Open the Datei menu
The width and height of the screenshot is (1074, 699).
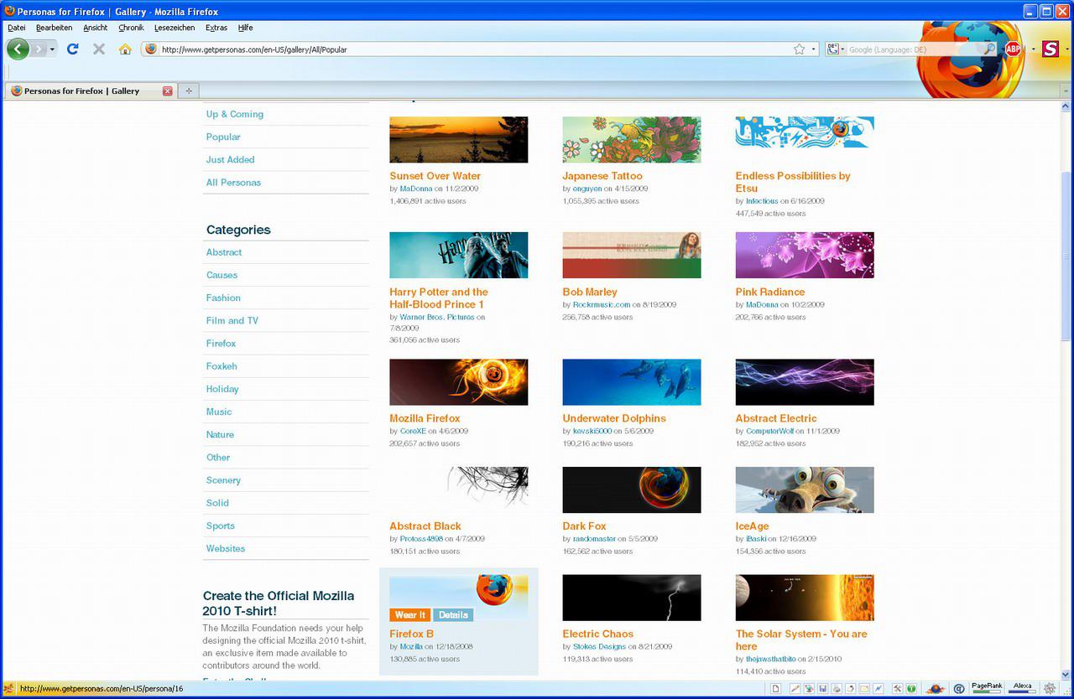point(17,28)
